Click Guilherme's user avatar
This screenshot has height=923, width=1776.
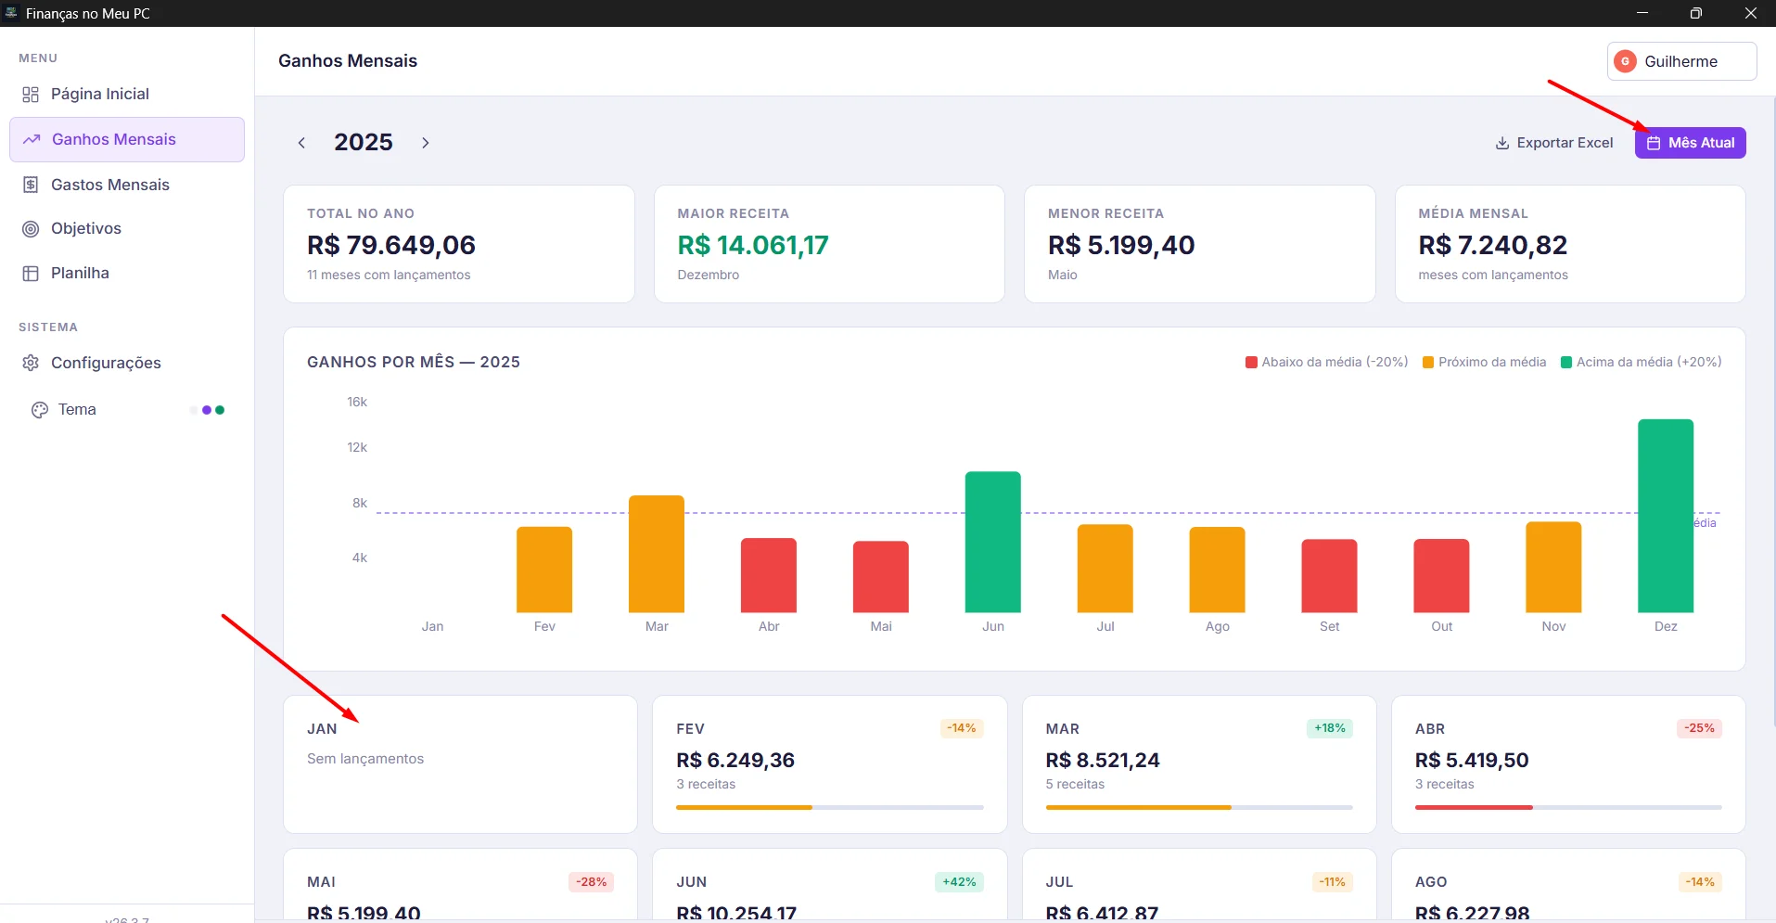[1625, 61]
